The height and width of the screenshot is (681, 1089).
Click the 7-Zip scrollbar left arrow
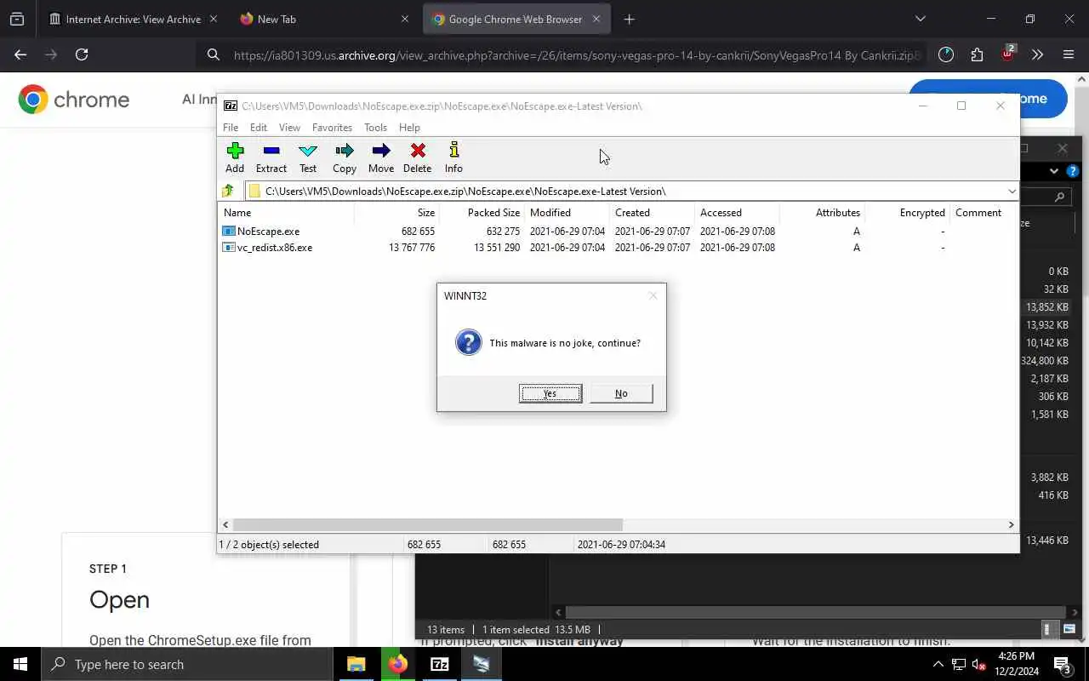point(225,525)
